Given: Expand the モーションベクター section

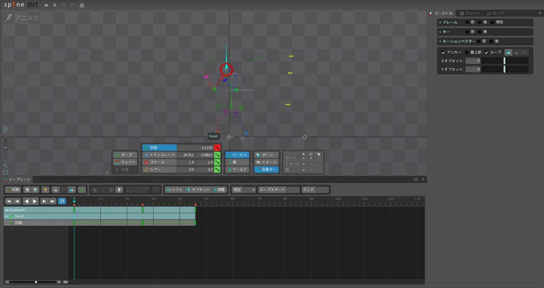Looking at the screenshot, I should pyautogui.click(x=440, y=41).
